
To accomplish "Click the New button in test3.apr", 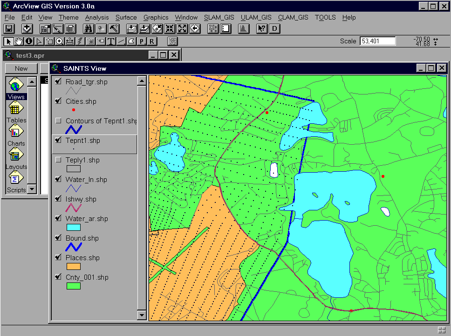I will pos(21,68).
